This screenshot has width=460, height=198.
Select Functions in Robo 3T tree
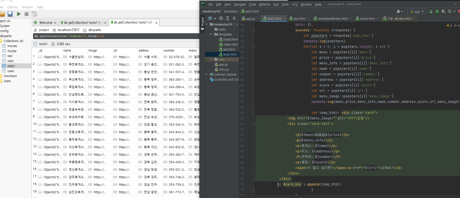point(10,76)
